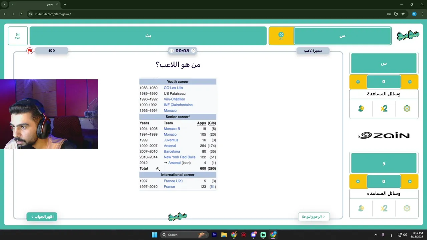Select the بث game title bar
Viewport: 427px width, 240px height.
click(x=148, y=36)
